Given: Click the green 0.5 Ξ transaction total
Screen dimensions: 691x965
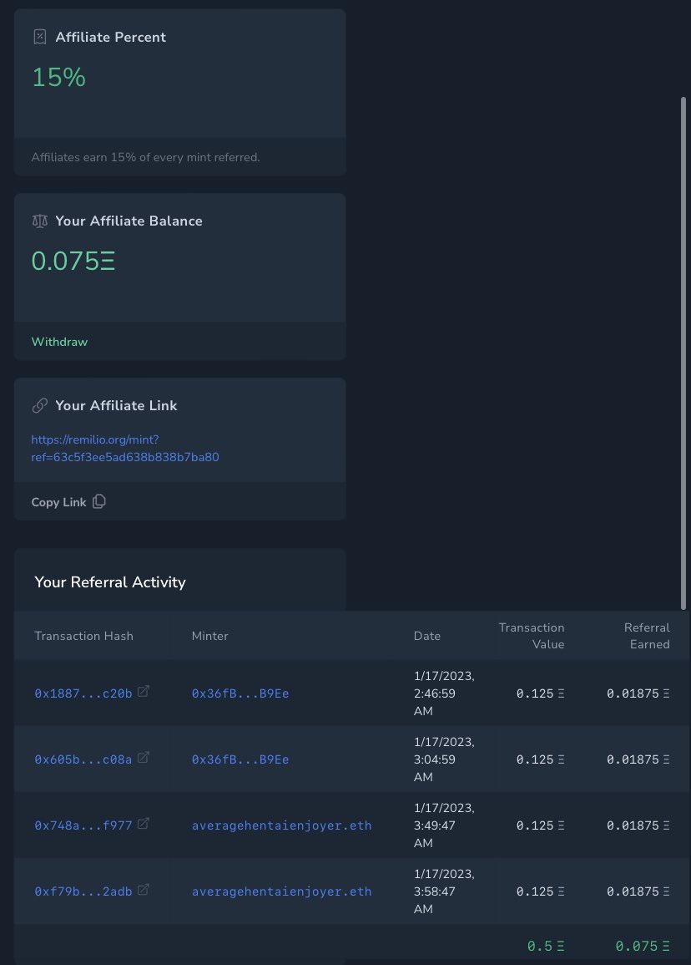Looking at the screenshot, I should pos(546,946).
